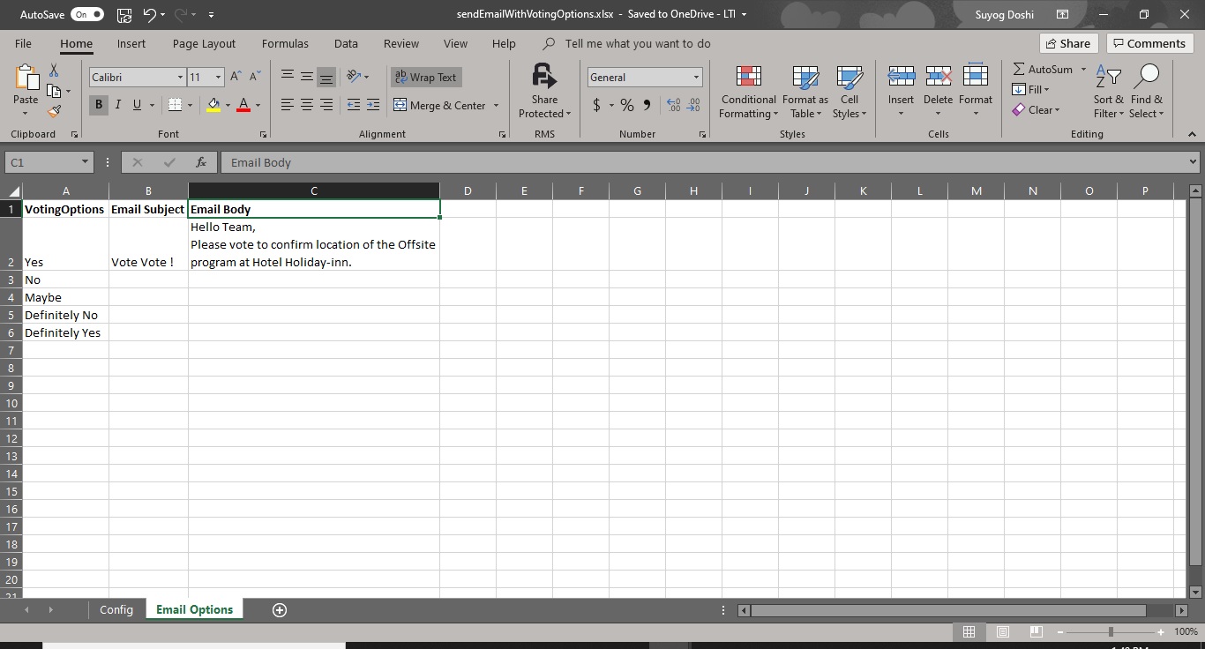The image size is (1205, 649).
Task: Add a new sheet with plus icon
Action: pyautogui.click(x=280, y=610)
